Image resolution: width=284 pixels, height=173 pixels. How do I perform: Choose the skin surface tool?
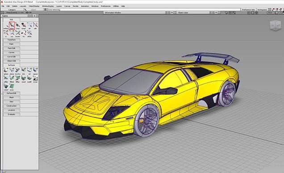coord(24,71)
